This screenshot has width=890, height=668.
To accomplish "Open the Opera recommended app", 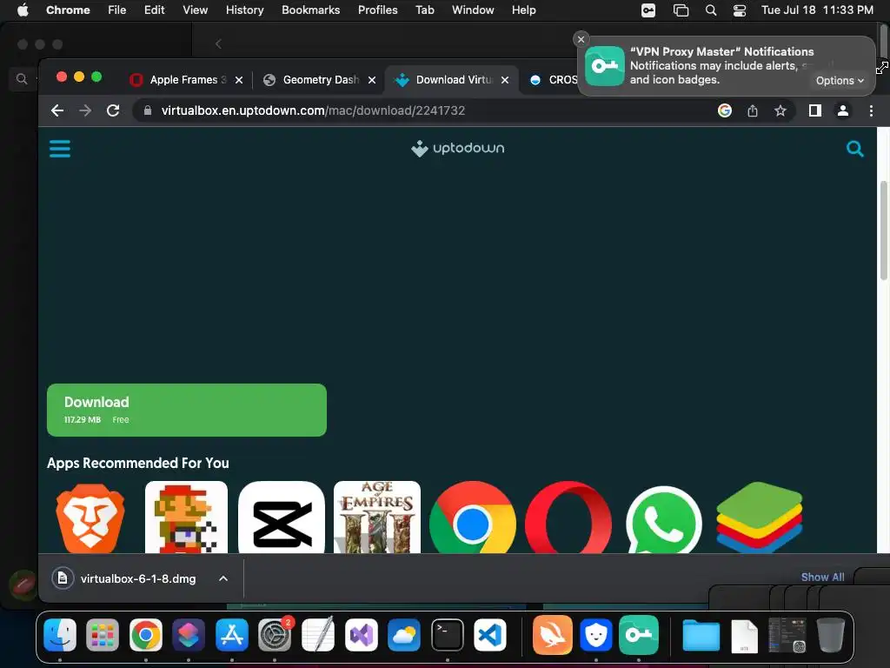I will pyautogui.click(x=568, y=517).
